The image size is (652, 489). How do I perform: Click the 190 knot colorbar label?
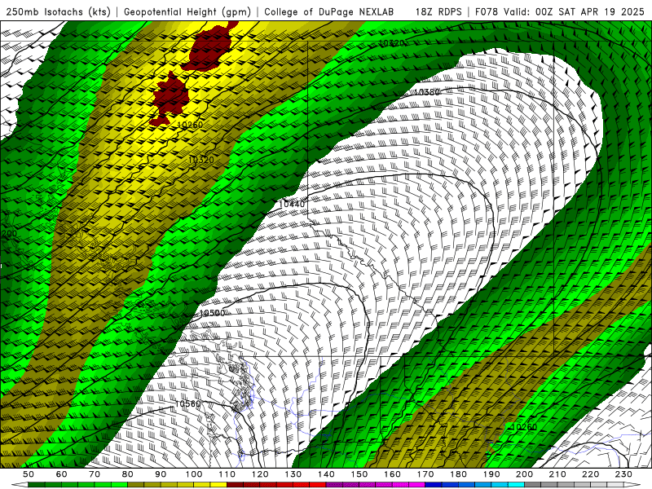[x=491, y=474]
